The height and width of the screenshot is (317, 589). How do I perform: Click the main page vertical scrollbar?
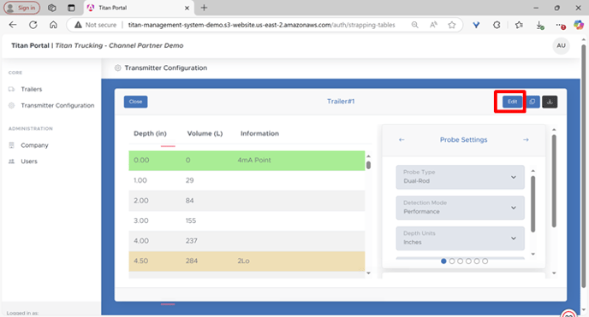pos(583,167)
